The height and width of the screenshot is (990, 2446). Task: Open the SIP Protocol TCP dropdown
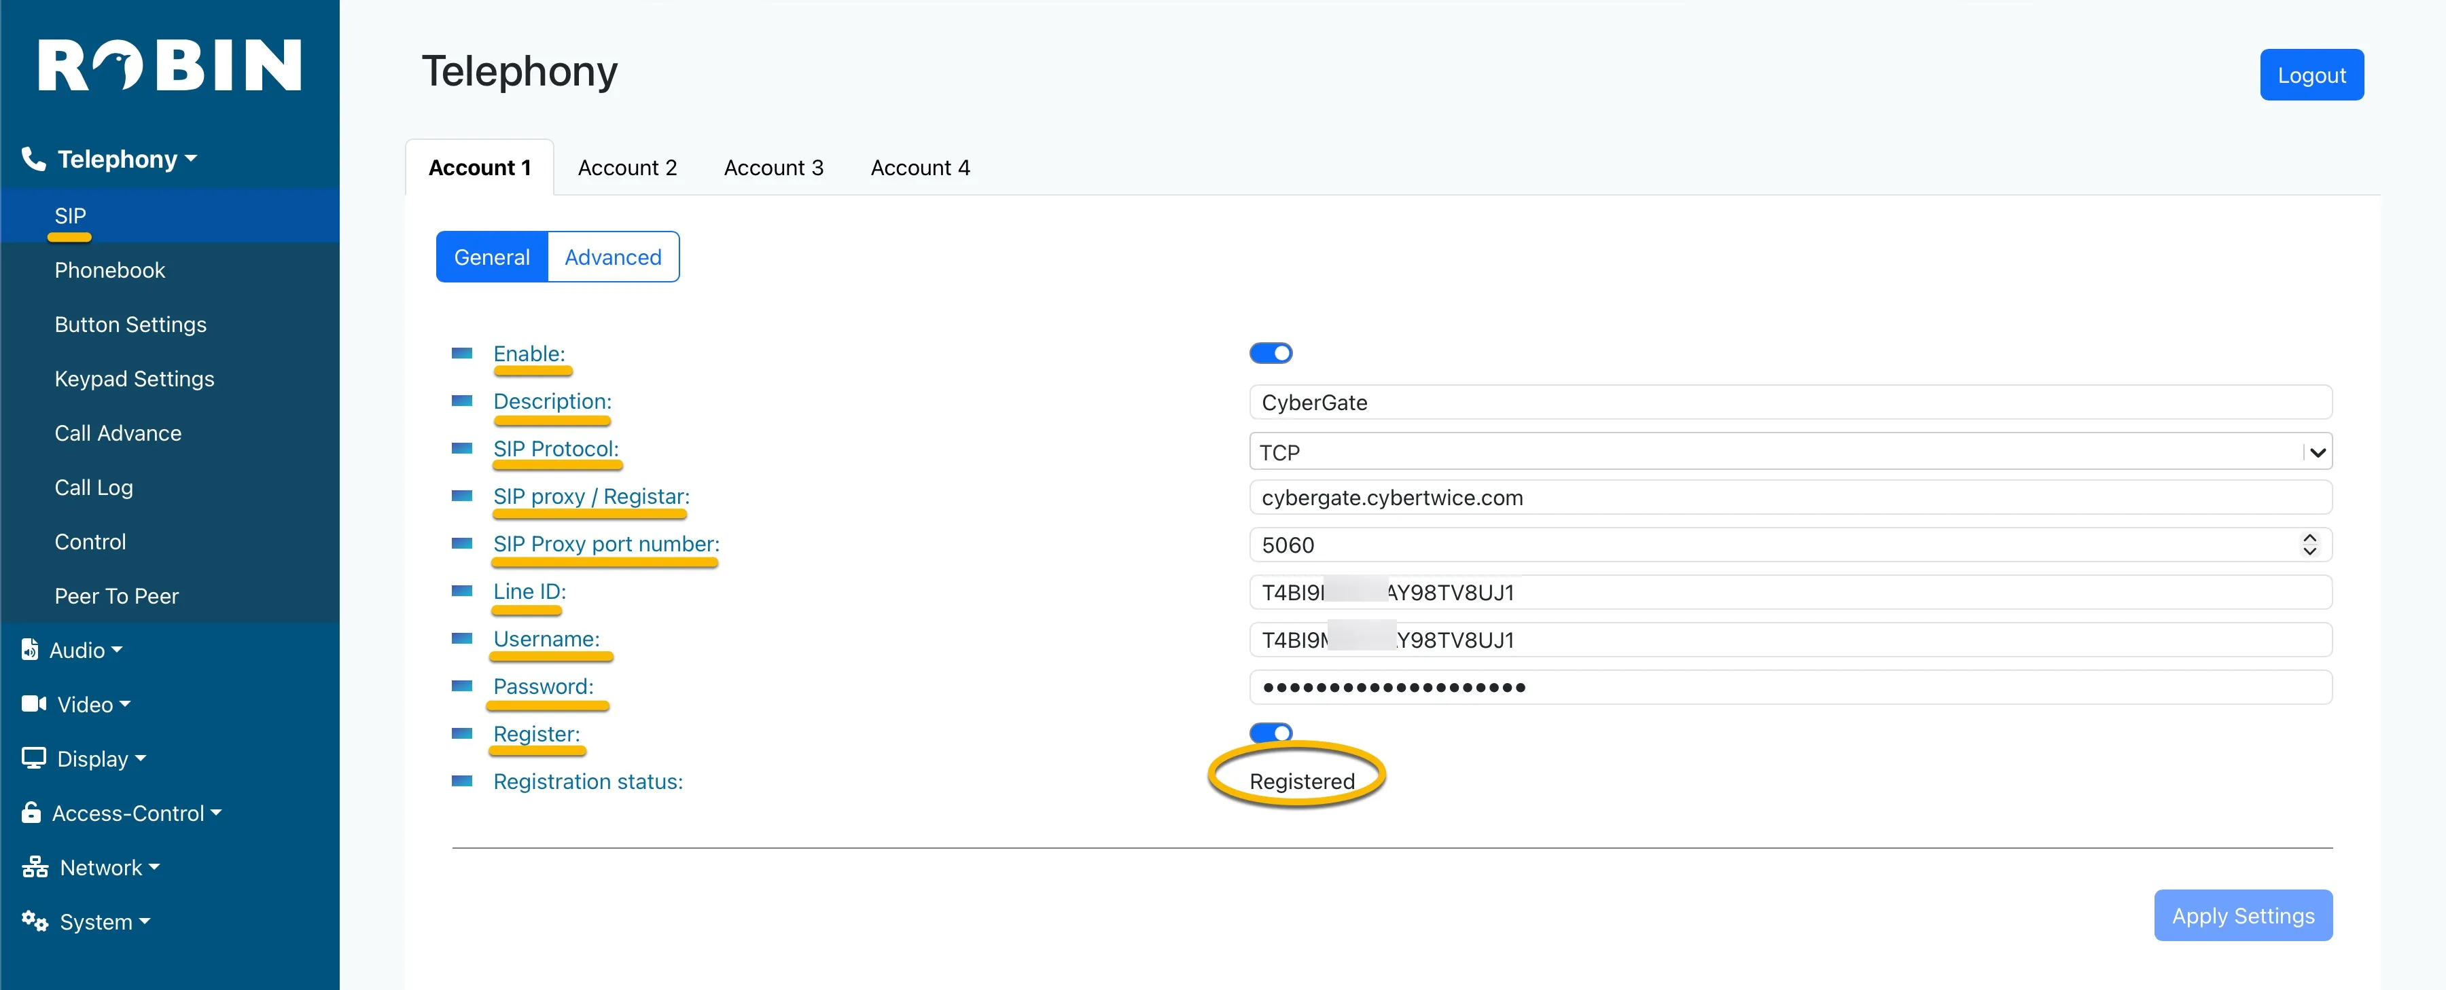[1790, 452]
